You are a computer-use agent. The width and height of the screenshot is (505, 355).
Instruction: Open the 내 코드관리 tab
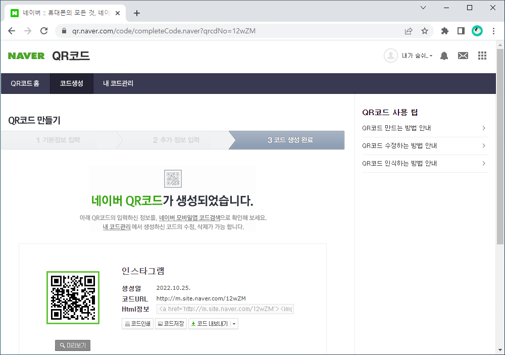point(118,83)
